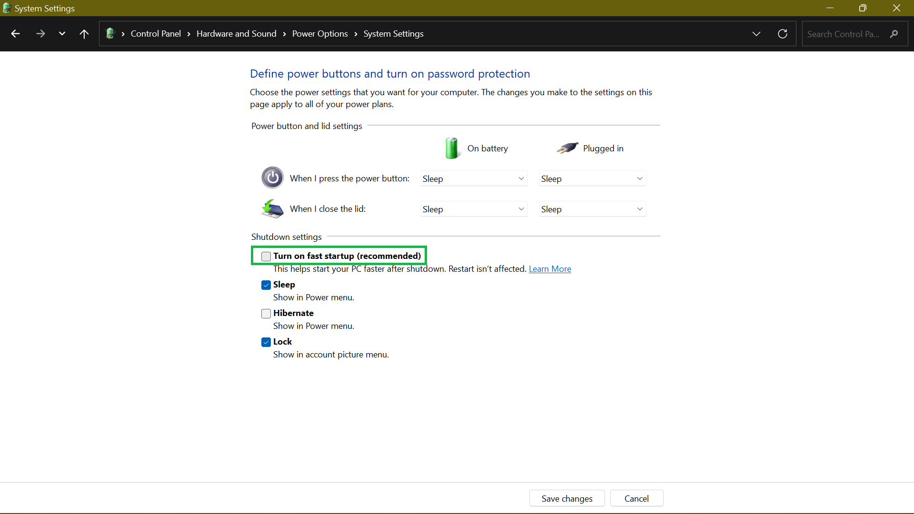The width and height of the screenshot is (914, 514).
Task: Navigate to Hardware and Sound breadcrumb
Action: tap(236, 33)
